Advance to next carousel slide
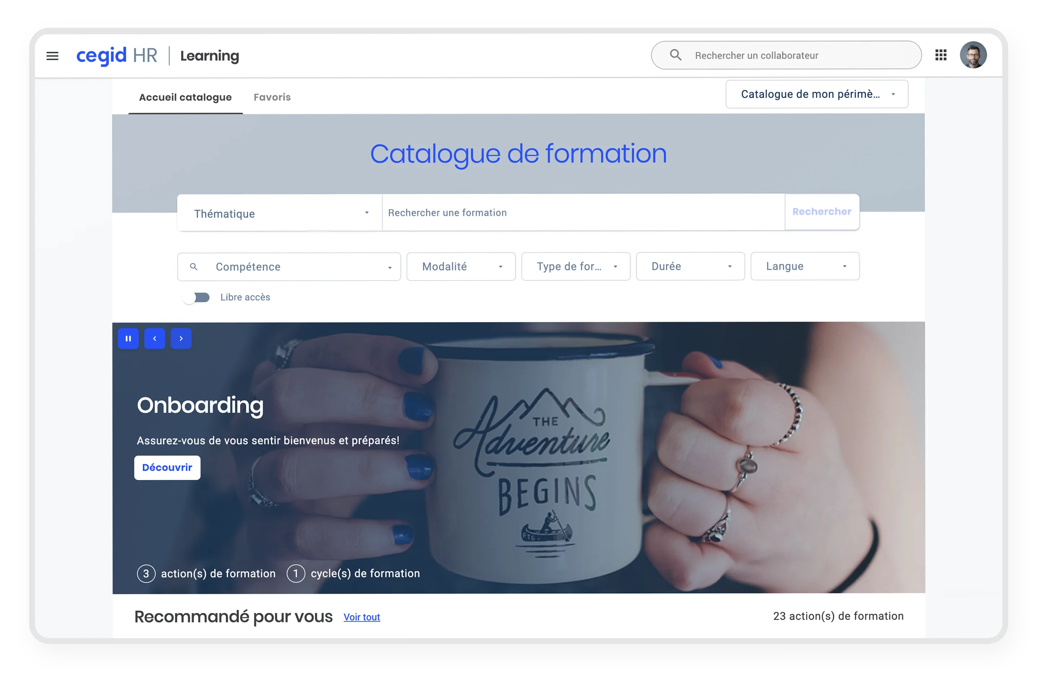This screenshot has width=1038, height=685. point(181,339)
